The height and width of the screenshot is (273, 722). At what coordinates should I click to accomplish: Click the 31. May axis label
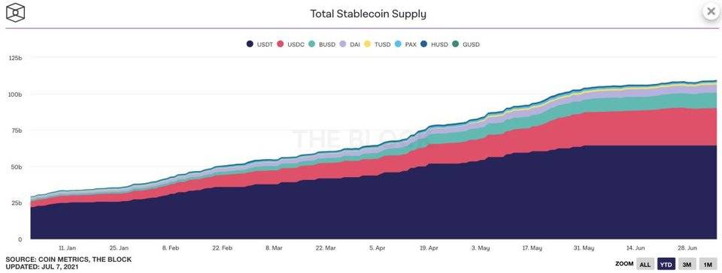[584, 247]
